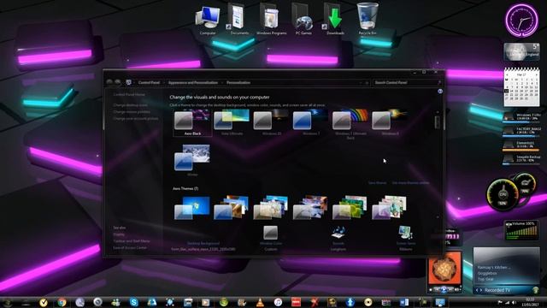Screen dimensions: 547x308
Task: Open the address bar history dropdown
Action: [361, 83]
